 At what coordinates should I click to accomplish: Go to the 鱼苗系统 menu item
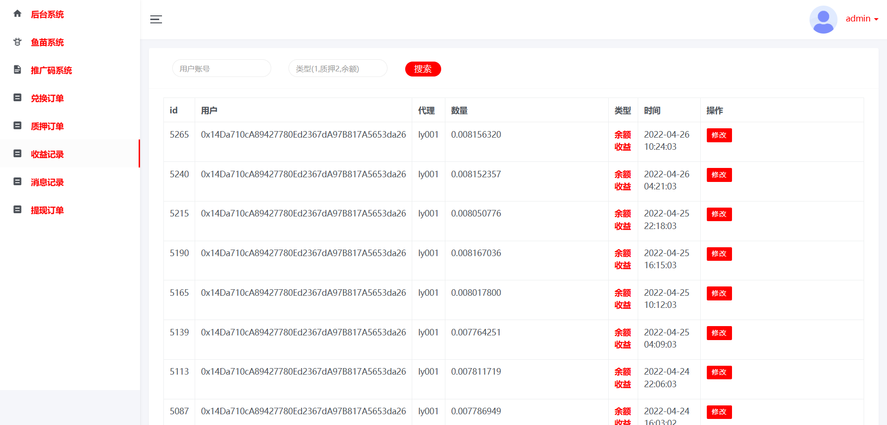47,42
